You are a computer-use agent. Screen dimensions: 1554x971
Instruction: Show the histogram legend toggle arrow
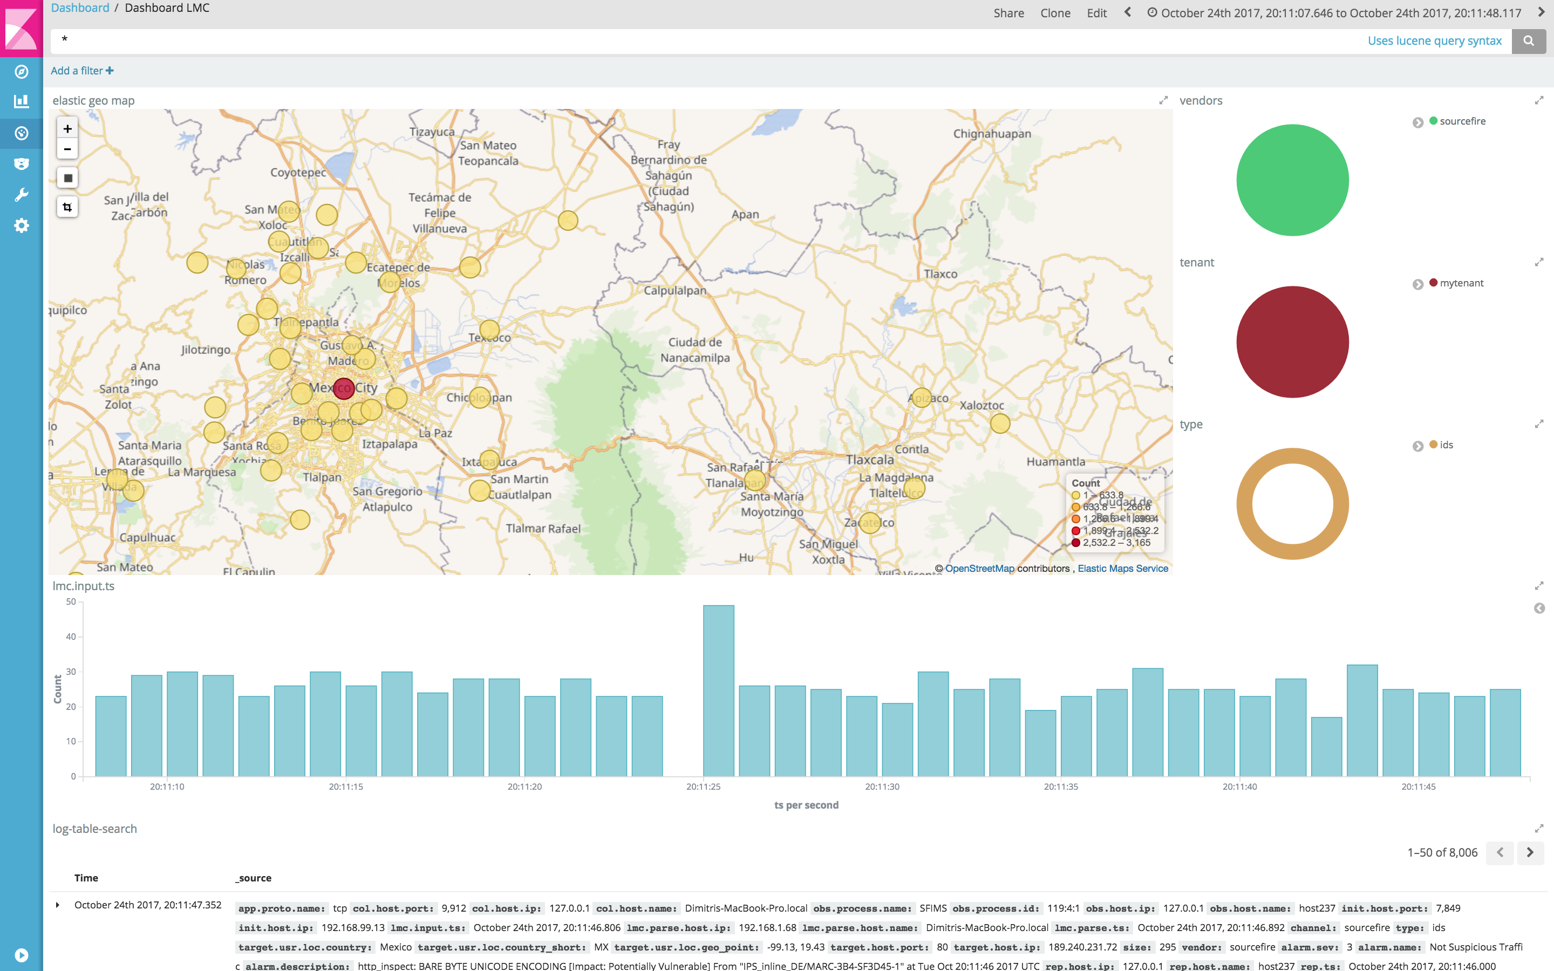1539,608
